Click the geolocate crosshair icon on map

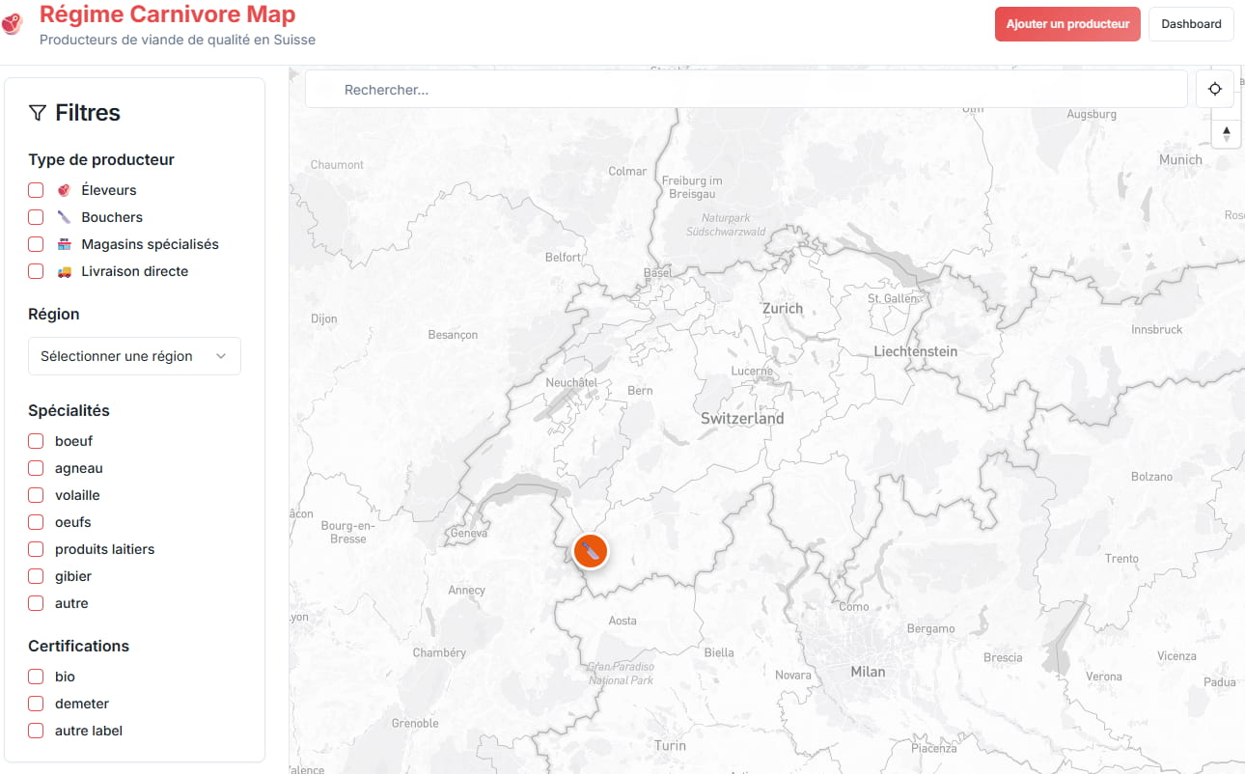coord(1215,89)
